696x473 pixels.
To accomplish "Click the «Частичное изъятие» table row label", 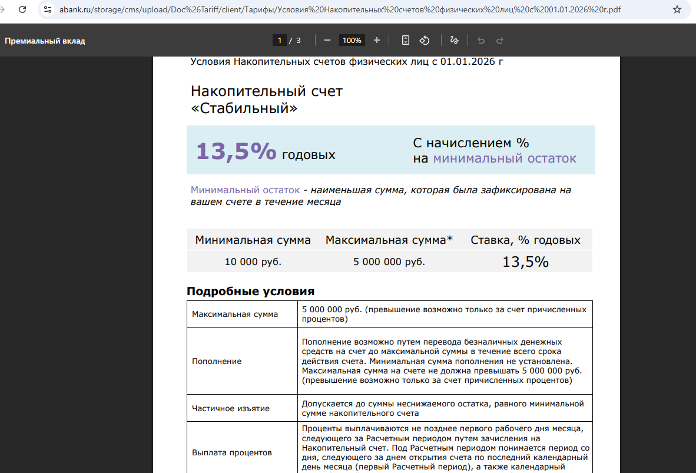I will point(231,408).
